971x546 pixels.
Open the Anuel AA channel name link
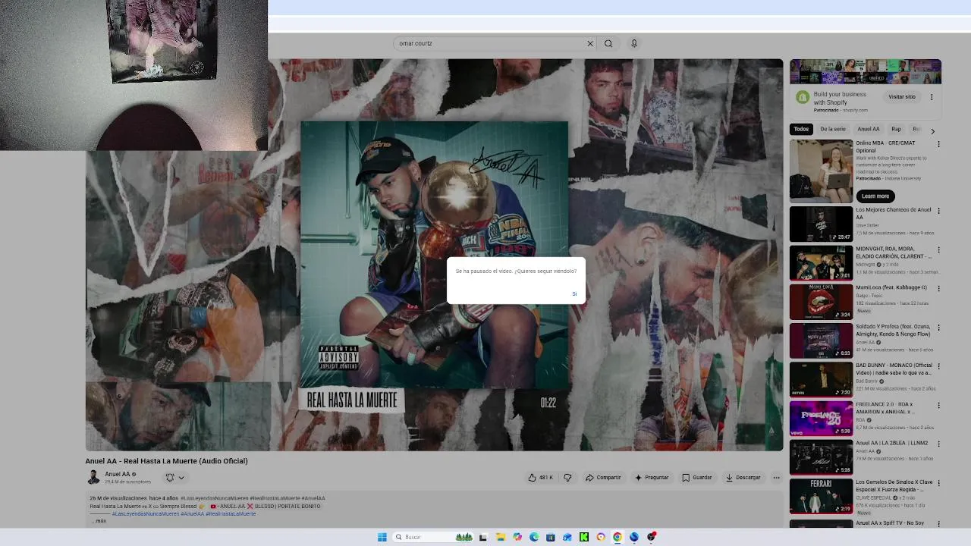(118, 474)
